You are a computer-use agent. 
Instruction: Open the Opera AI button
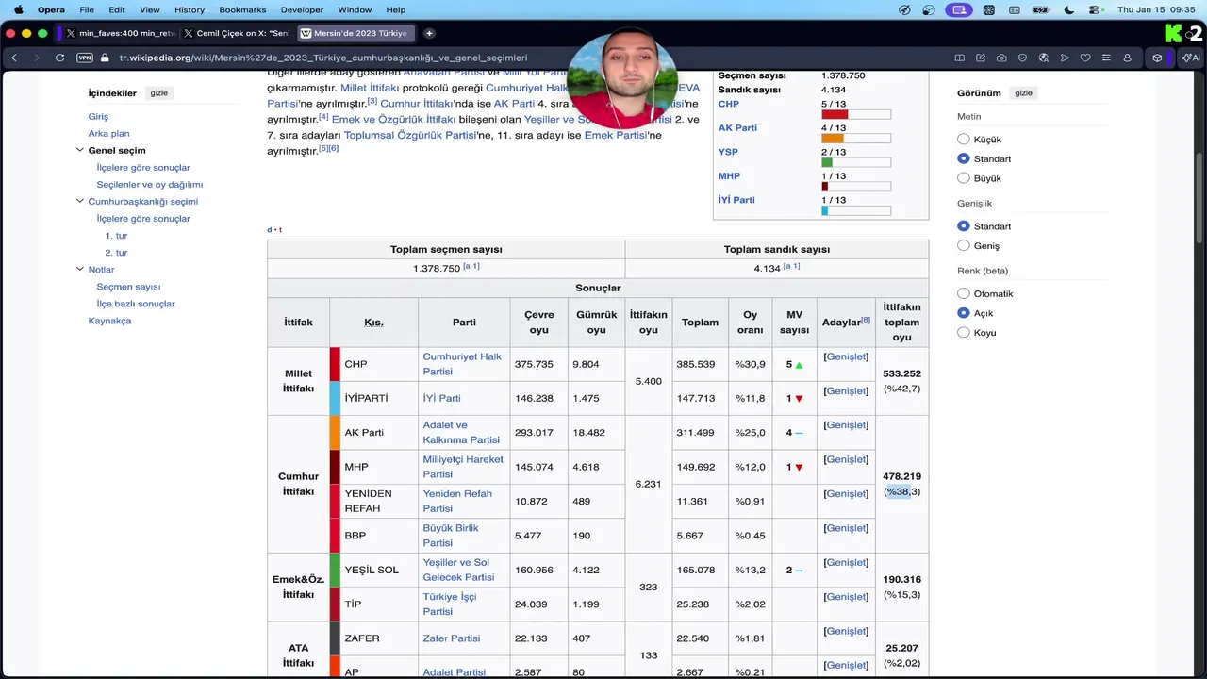point(1190,58)
